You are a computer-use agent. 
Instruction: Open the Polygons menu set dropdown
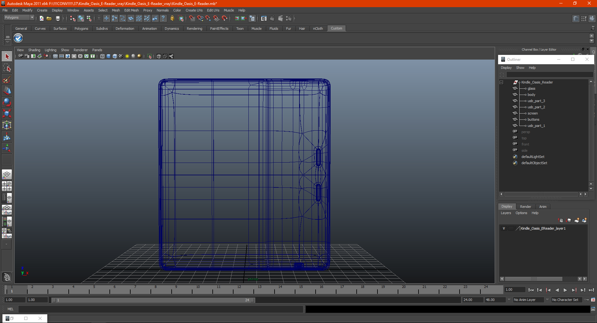pos(19,18)
